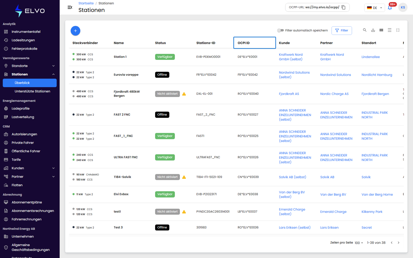Open the column visibility icon
The image size is (413, 258).
click(381, 30)
